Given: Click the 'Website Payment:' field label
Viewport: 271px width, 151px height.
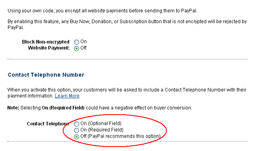Looking at the screenshot, I should (x=49, y=48).
